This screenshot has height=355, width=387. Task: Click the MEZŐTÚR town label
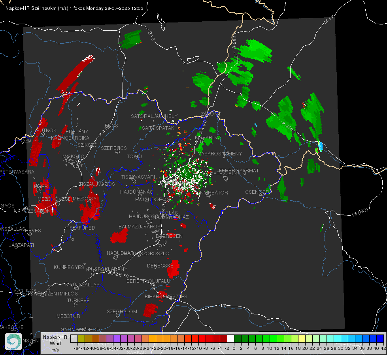click(68, 316)
